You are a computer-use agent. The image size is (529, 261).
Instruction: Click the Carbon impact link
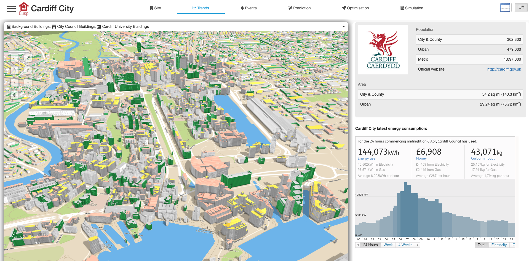(483, 158)
